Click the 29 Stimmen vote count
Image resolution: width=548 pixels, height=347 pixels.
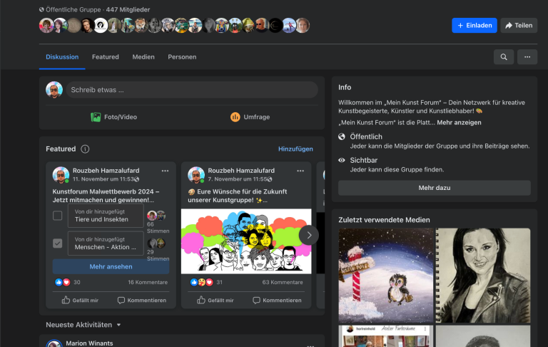158,256
